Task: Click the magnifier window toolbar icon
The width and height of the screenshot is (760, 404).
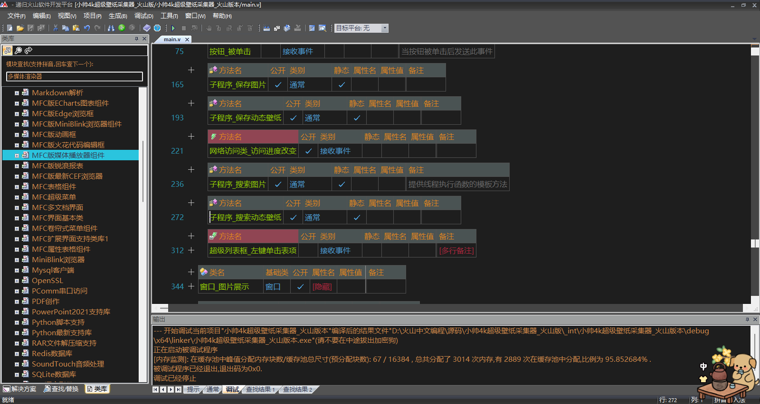Action: 322,28
